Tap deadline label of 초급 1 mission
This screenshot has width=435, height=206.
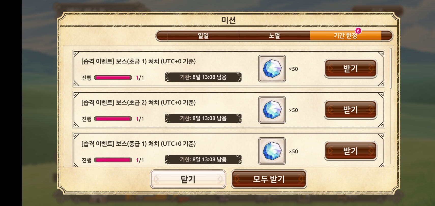[x=203, y=77]
